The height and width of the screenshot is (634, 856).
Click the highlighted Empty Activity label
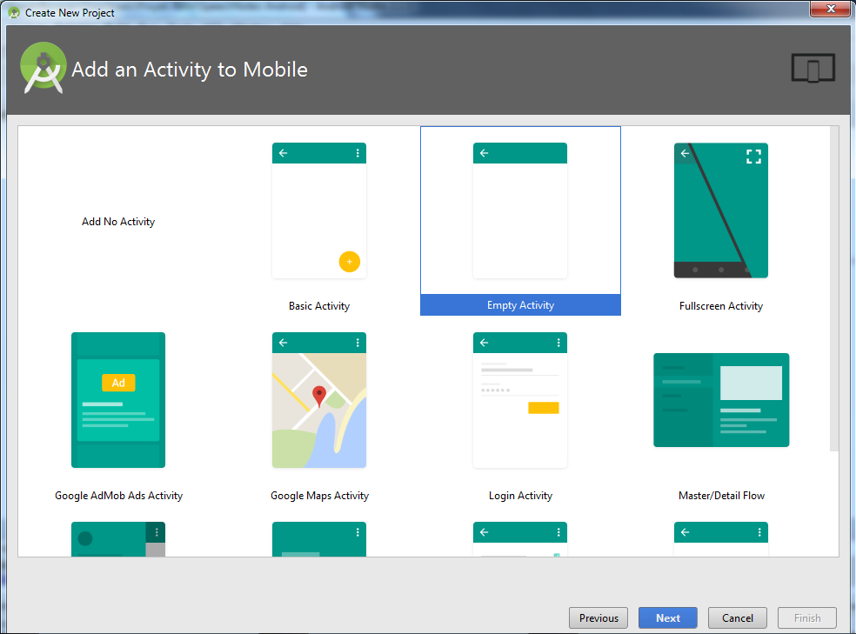[x=520, y=305]
